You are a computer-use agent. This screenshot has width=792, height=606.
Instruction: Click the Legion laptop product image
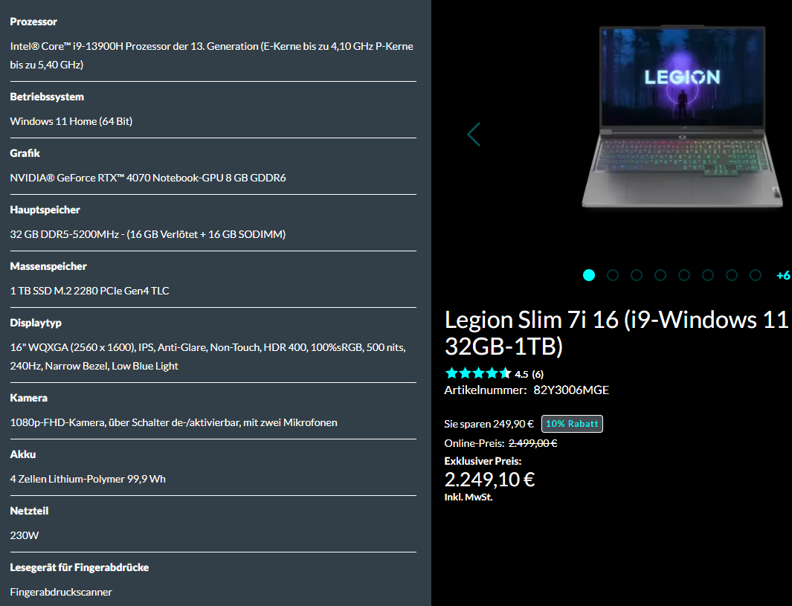click(683, 116)
